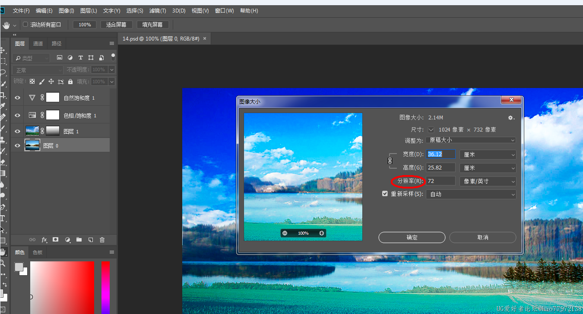Viewport: 583px width, 314px height.
Task: Add layer mask icon
Action: (55, 239)
